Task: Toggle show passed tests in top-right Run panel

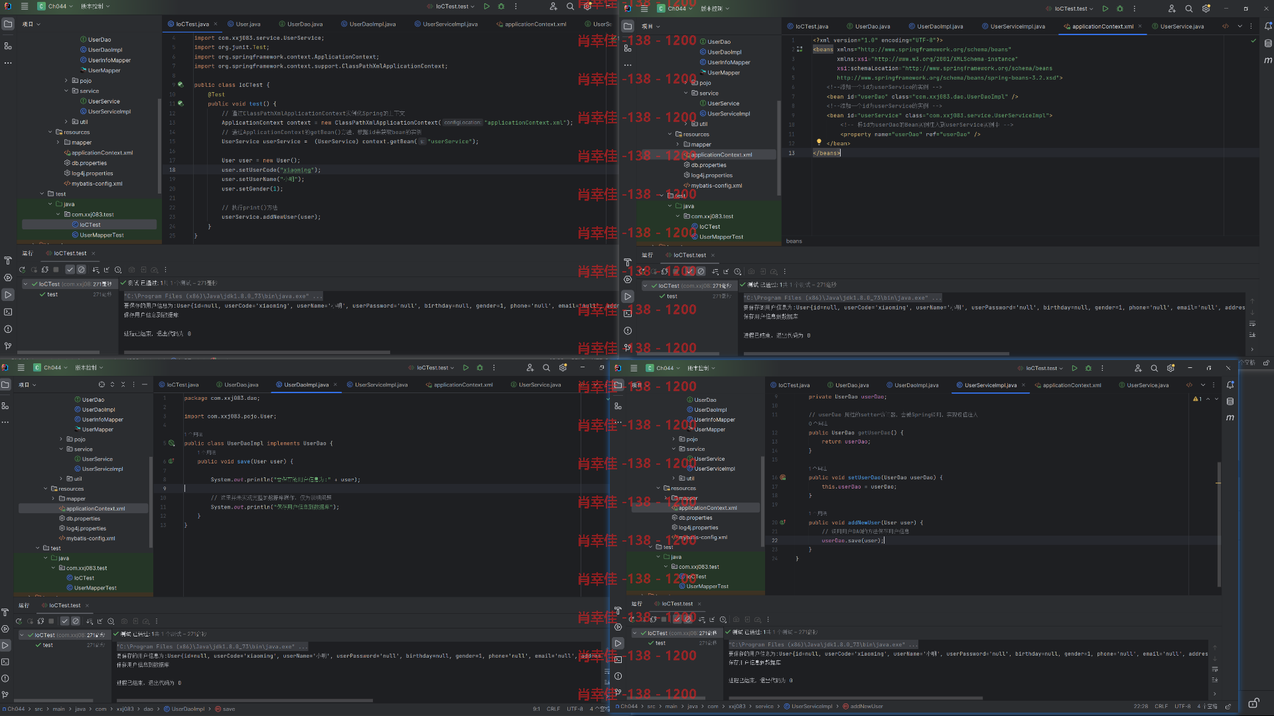Action: [x=689, y=272]
